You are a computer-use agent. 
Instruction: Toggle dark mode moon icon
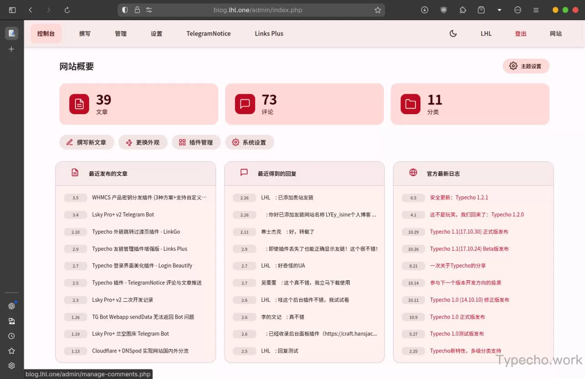pos(453,33)
